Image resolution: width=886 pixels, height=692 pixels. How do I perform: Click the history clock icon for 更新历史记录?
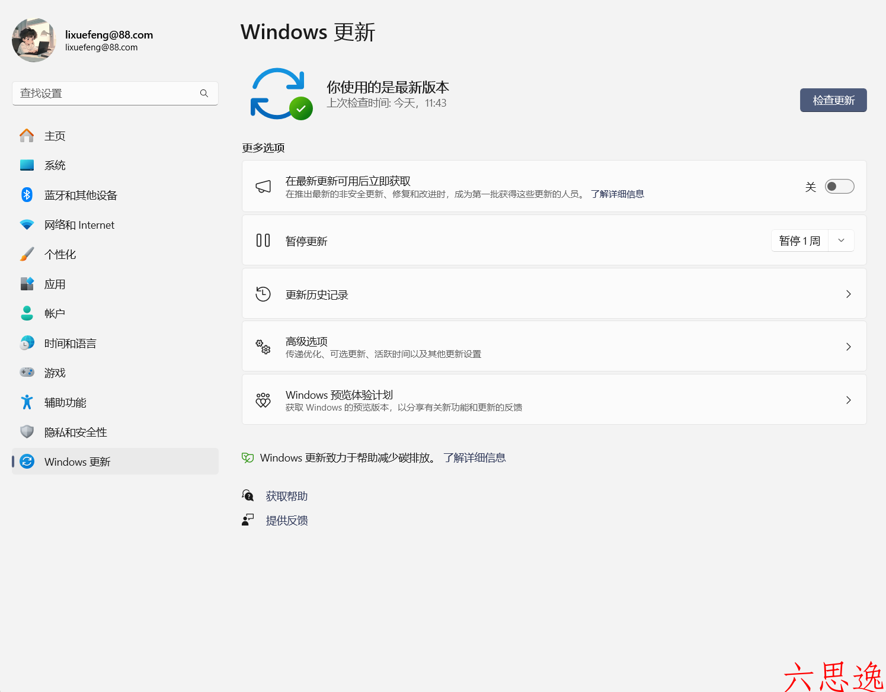click(x=263, y=294)
